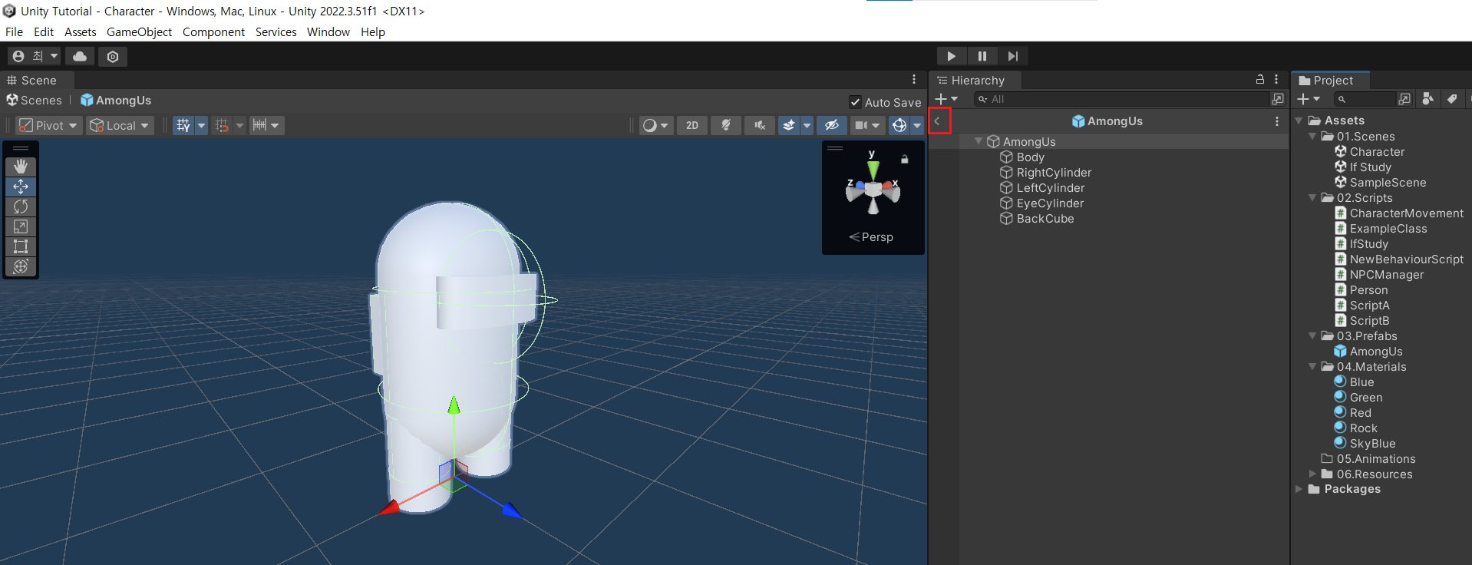1472x565 pixels.
Task: Go back from prefab mode arrow
Action: point(939,121)
